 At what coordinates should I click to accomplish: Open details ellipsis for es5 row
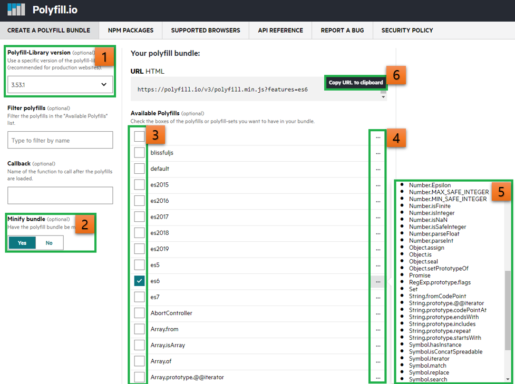point(378,266)
